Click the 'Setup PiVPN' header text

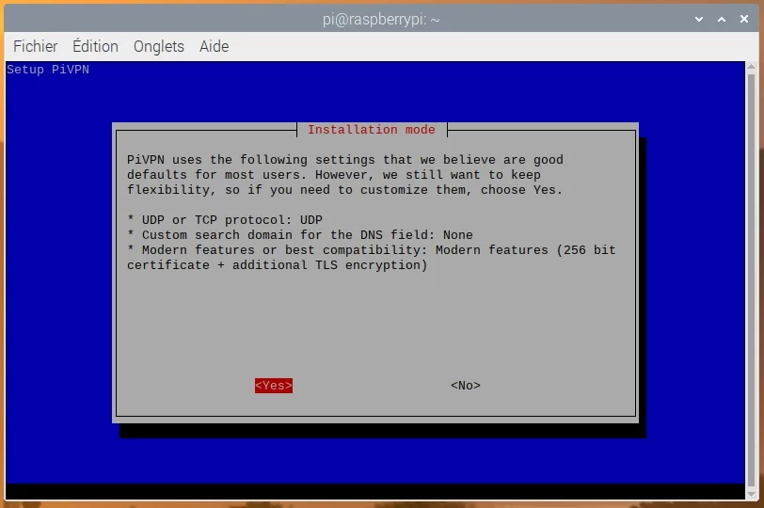pos(48,70)
